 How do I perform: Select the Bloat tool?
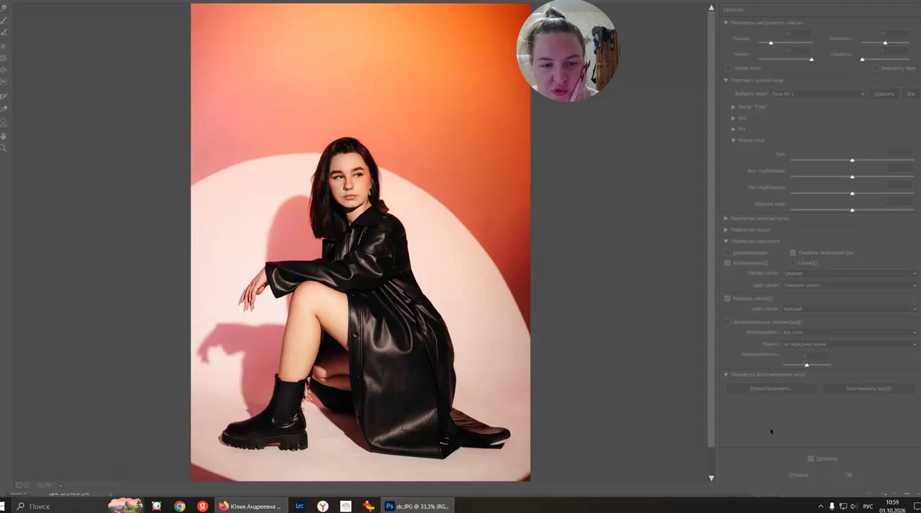coord(4,70)
